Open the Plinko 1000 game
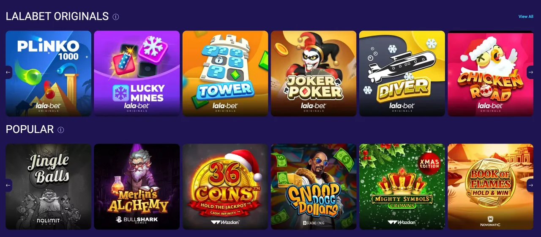541x237 pixels. 49,73
